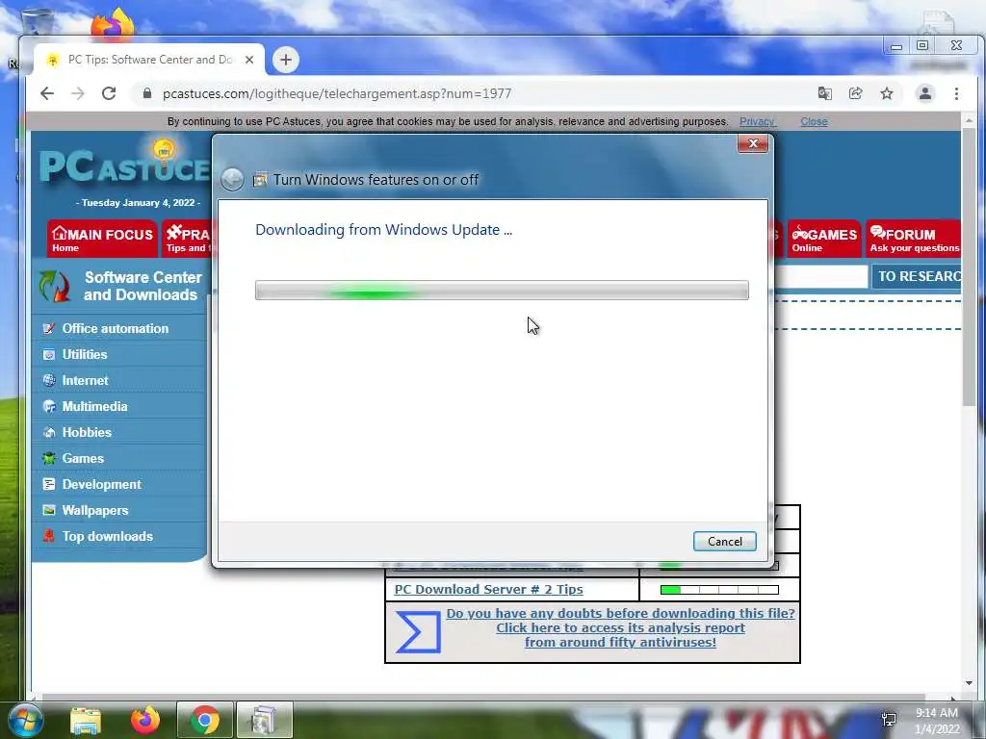Open Office automation category
The image size is (986, 739).
116,329
